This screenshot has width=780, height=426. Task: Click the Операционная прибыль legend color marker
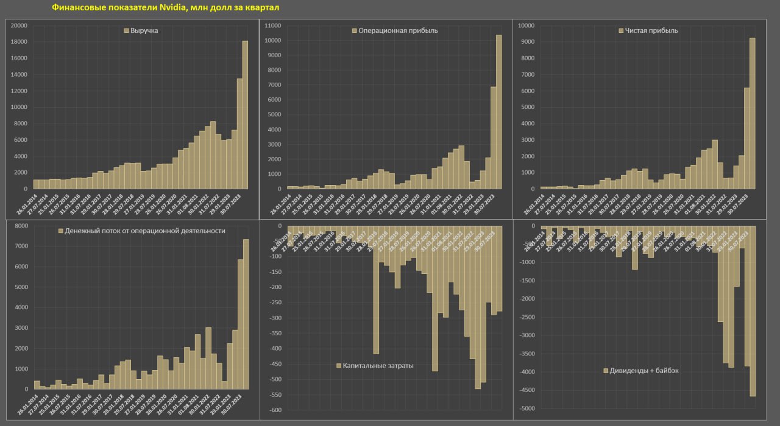pyautogui.click(x=355, y=30)
